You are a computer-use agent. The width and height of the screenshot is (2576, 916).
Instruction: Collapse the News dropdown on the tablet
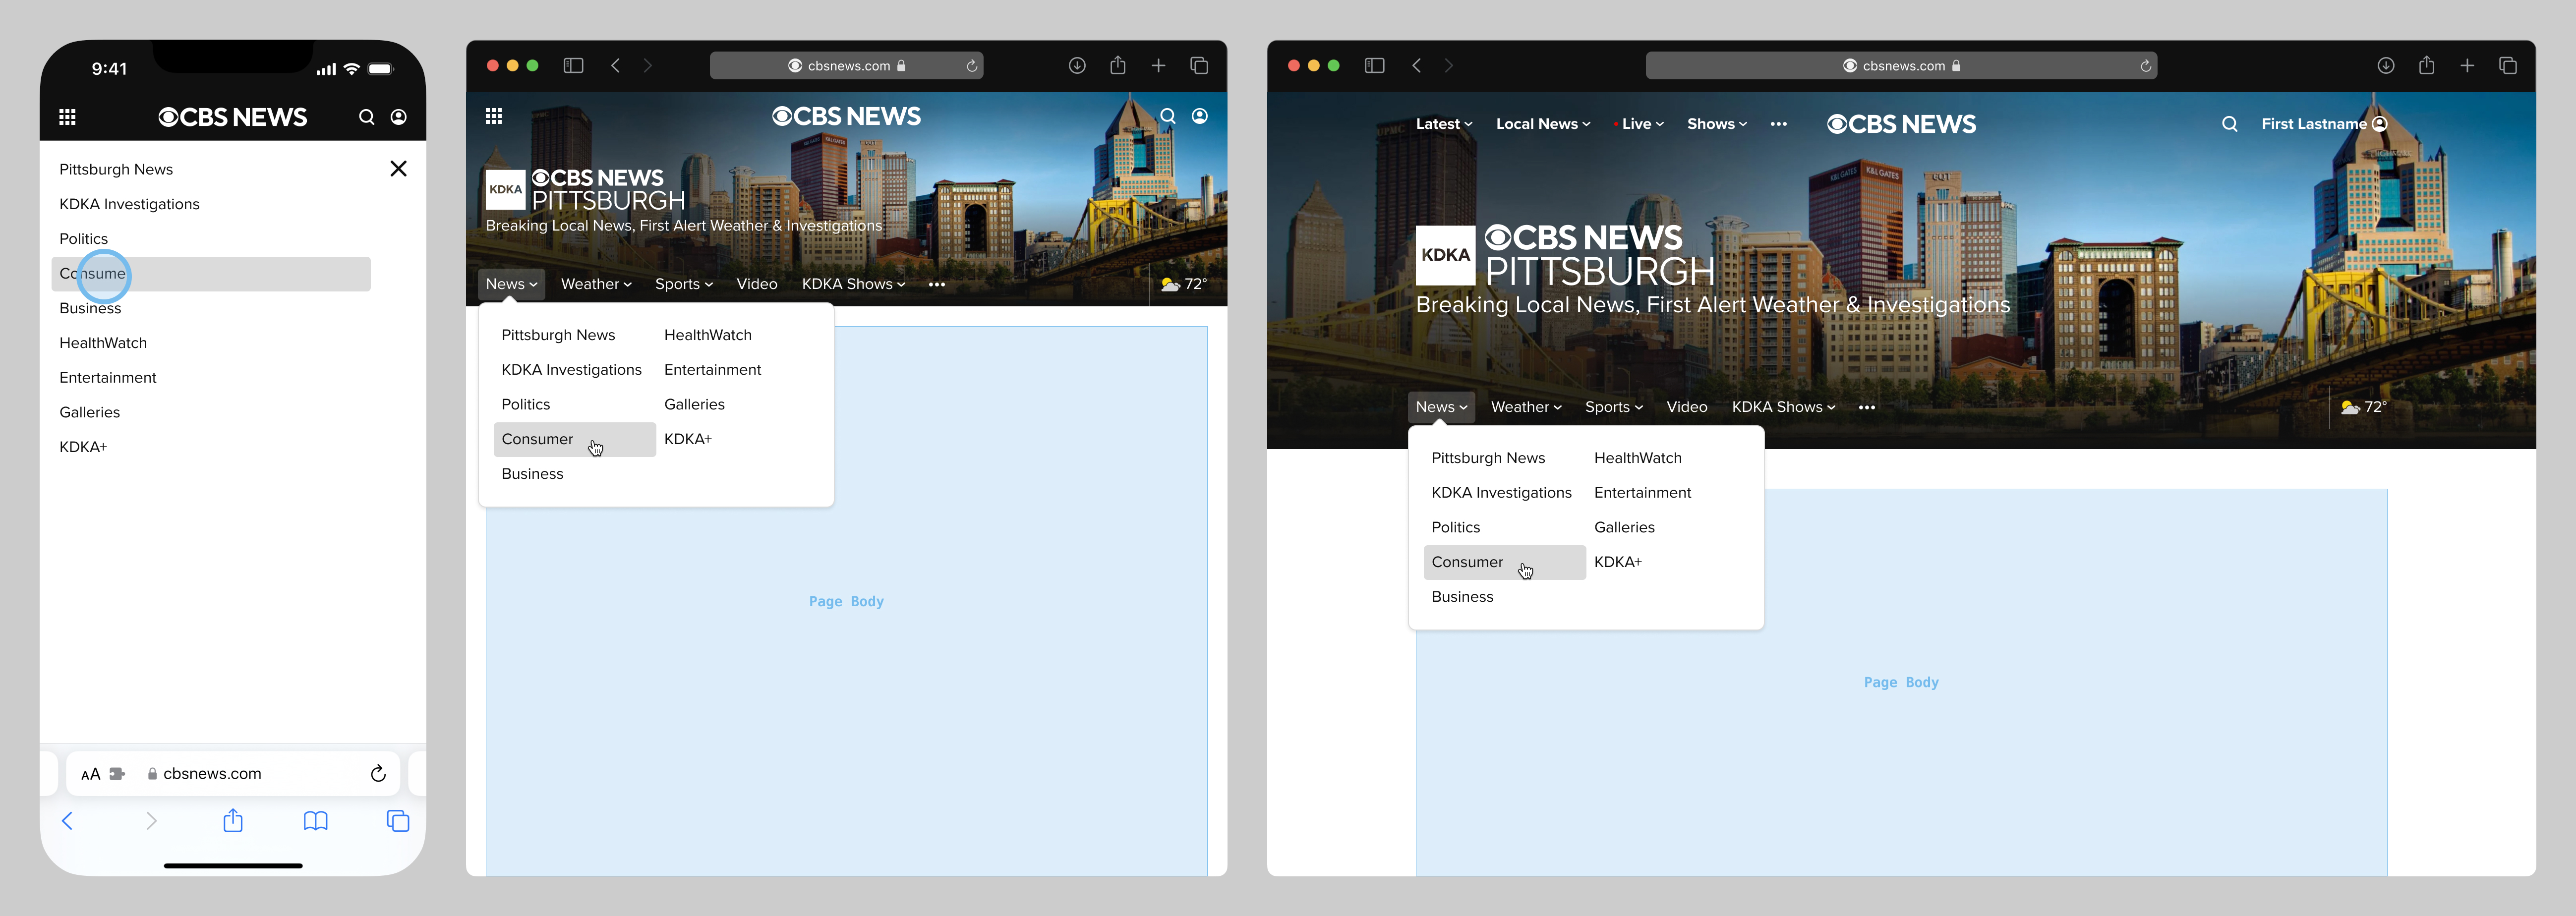511,284
